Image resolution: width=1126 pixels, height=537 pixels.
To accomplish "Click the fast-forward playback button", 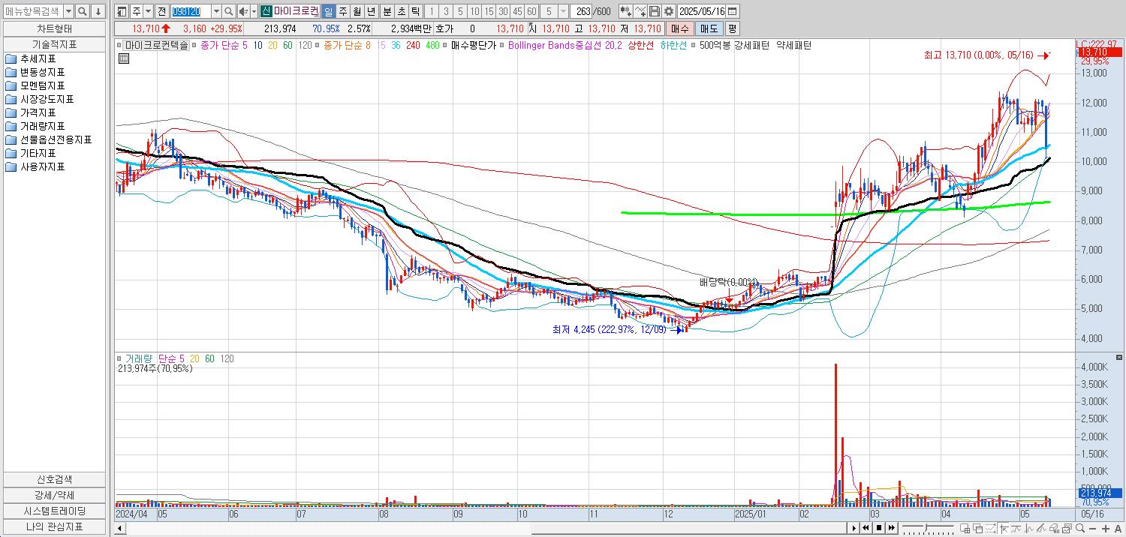I will pos(892,528).
